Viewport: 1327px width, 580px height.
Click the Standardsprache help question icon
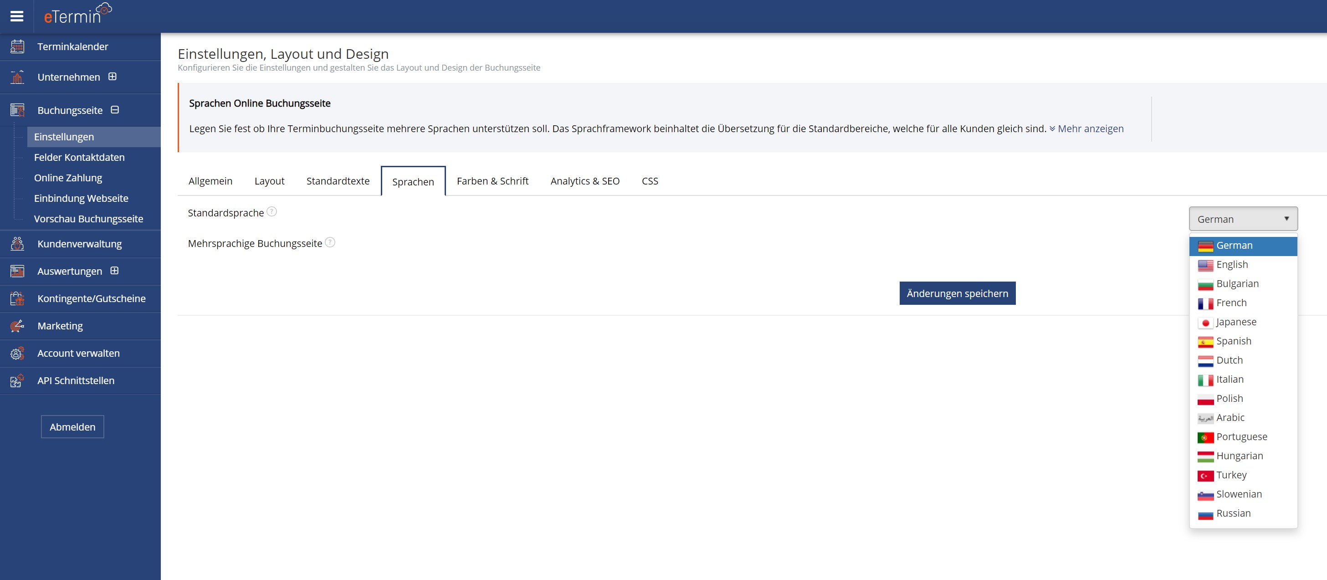point(272,212)
